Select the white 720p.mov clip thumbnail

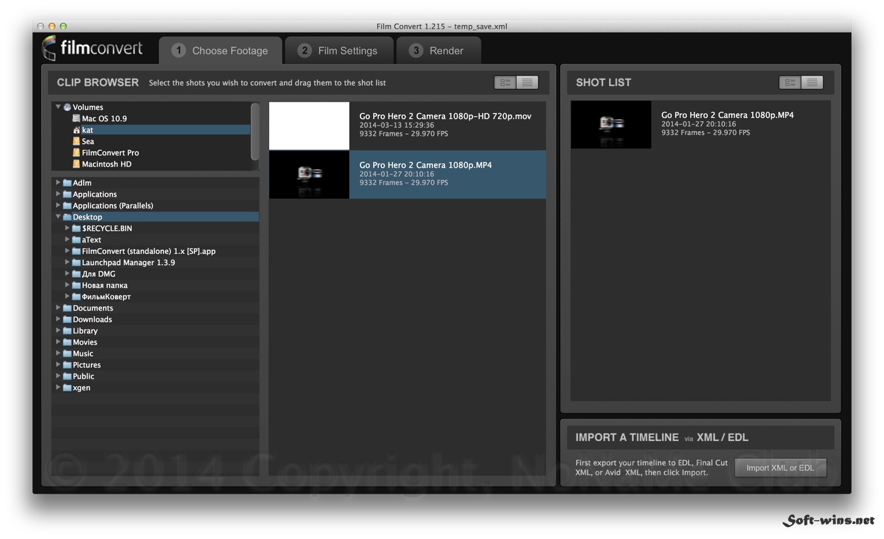[x=309, y=126]
